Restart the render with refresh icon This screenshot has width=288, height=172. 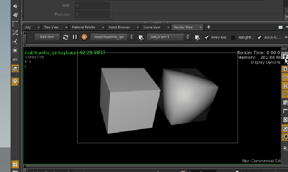[66, 37]
